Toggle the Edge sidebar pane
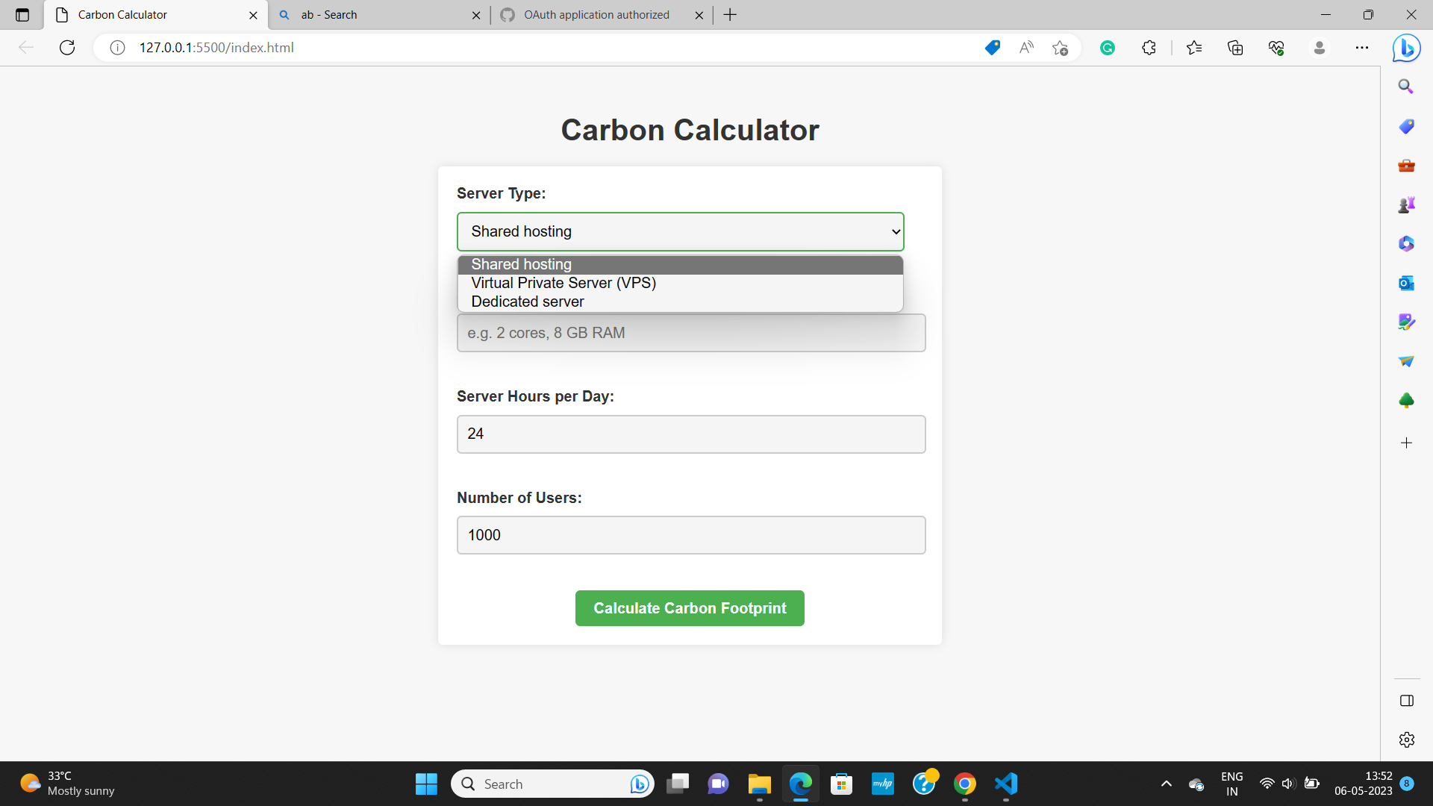 1406,701
